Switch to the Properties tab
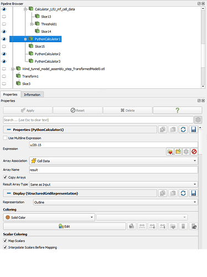Screen dimensions: 207x277 [x=10, y=94]
